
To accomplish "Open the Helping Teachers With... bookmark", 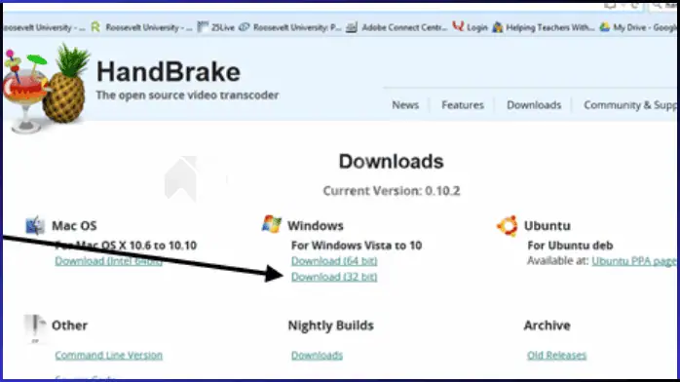I will point(544,27).
